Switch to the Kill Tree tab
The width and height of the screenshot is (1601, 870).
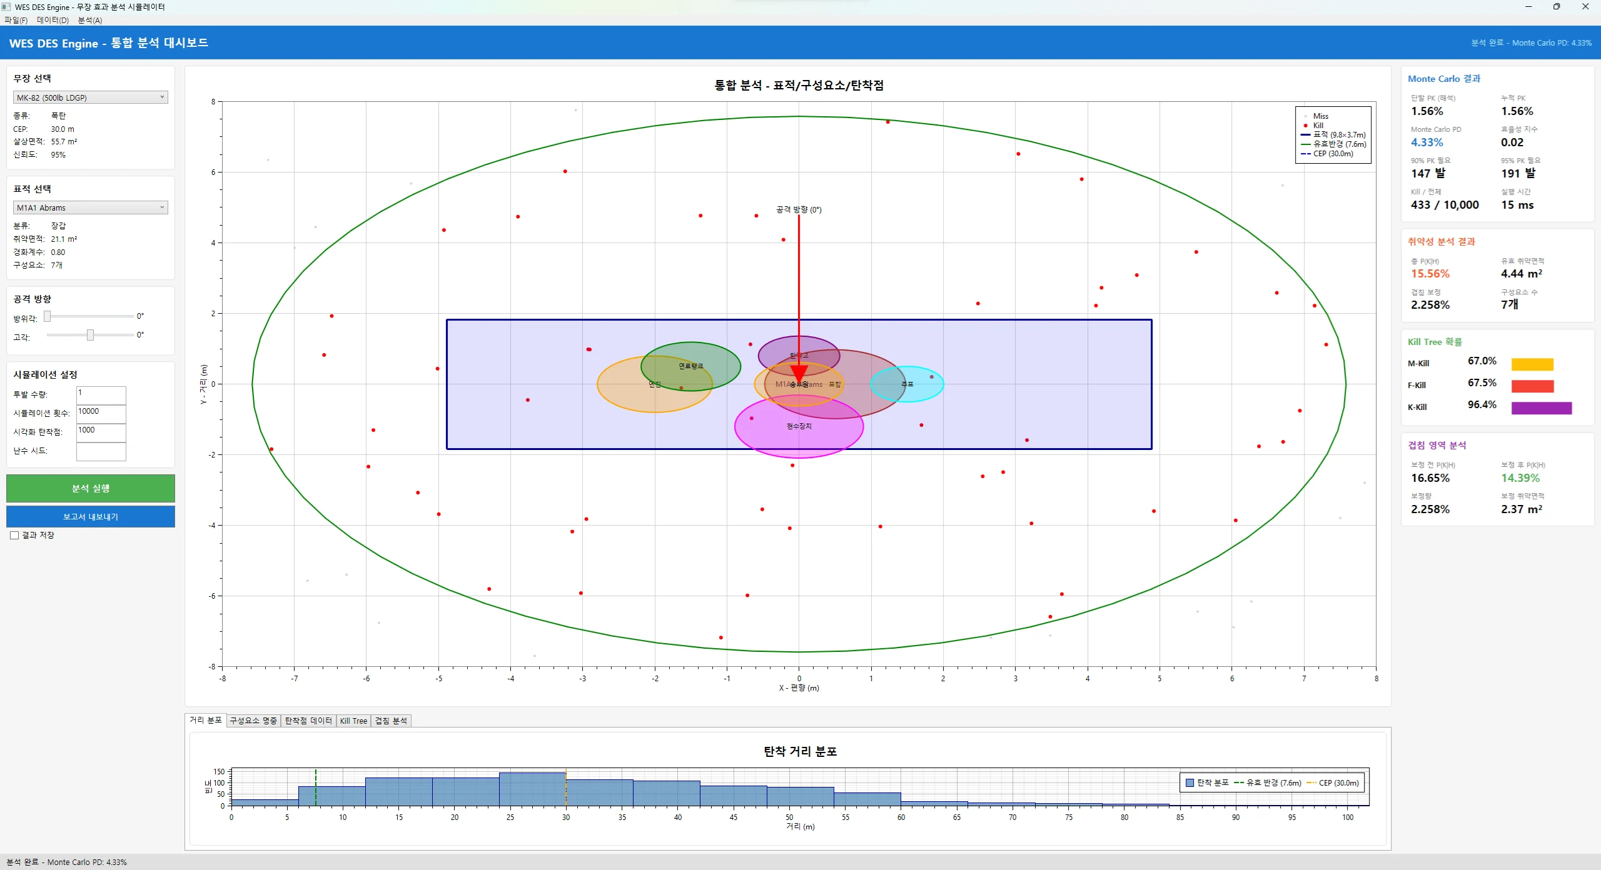(353, 721)
